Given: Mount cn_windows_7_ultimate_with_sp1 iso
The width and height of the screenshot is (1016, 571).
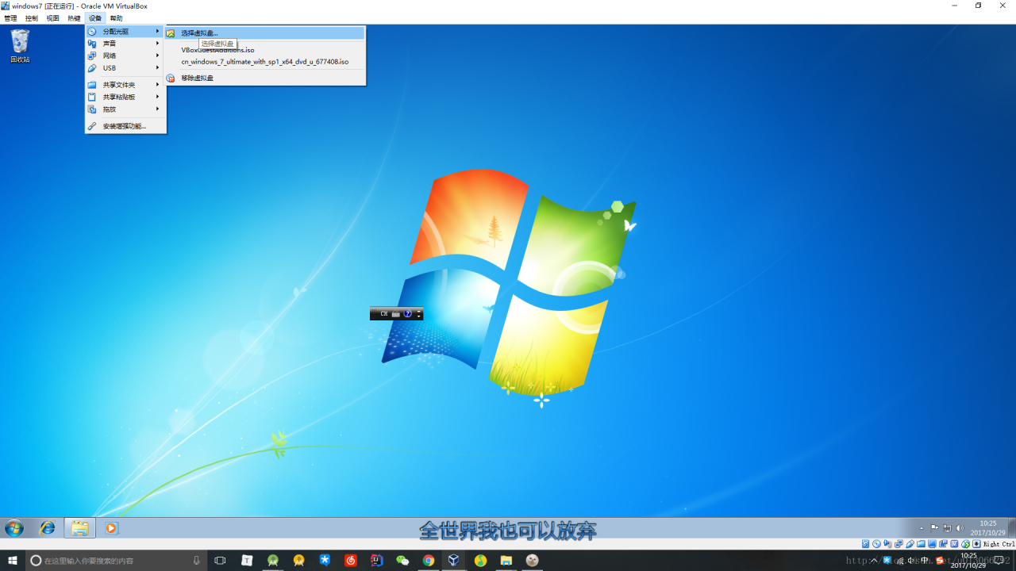Looking at the screenshot, I should [x=264, y=62].
